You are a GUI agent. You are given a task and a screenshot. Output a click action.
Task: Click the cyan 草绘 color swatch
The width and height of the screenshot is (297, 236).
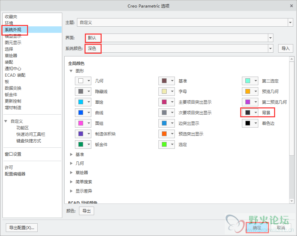click(81, 102)
